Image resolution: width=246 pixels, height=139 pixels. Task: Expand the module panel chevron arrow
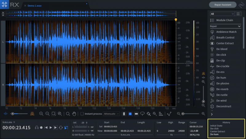click(x=212, y=114)
